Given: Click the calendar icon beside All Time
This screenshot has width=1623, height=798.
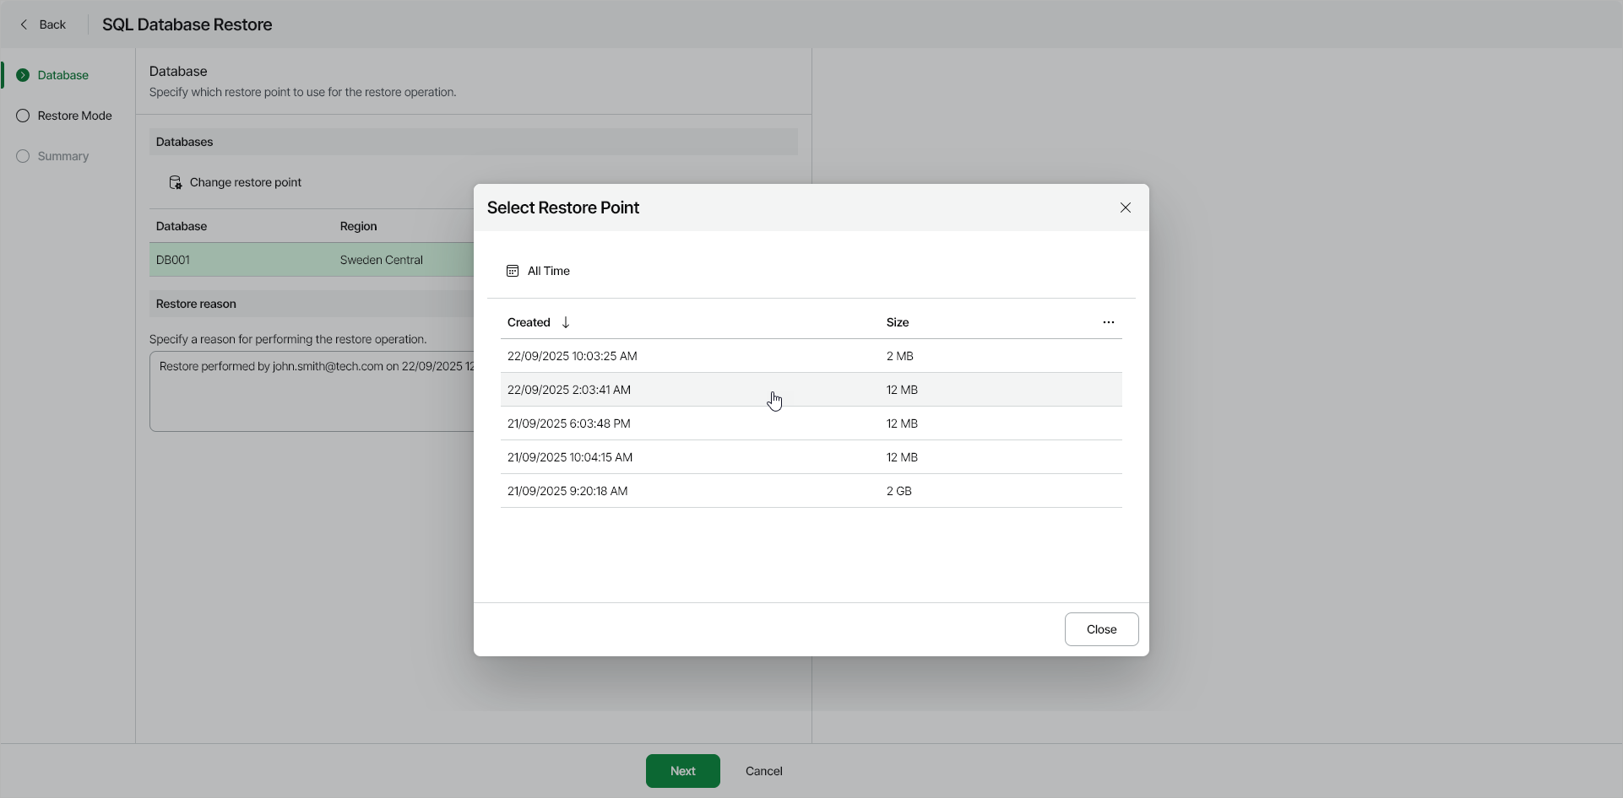Looking at the screenshot, I should click(x=513, y=270).
